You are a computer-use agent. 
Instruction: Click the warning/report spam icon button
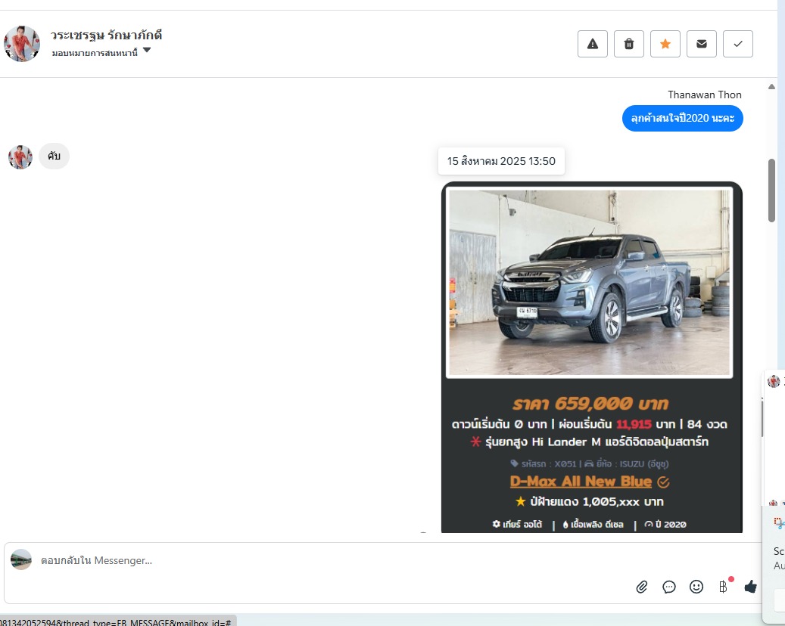coord(592,44)
